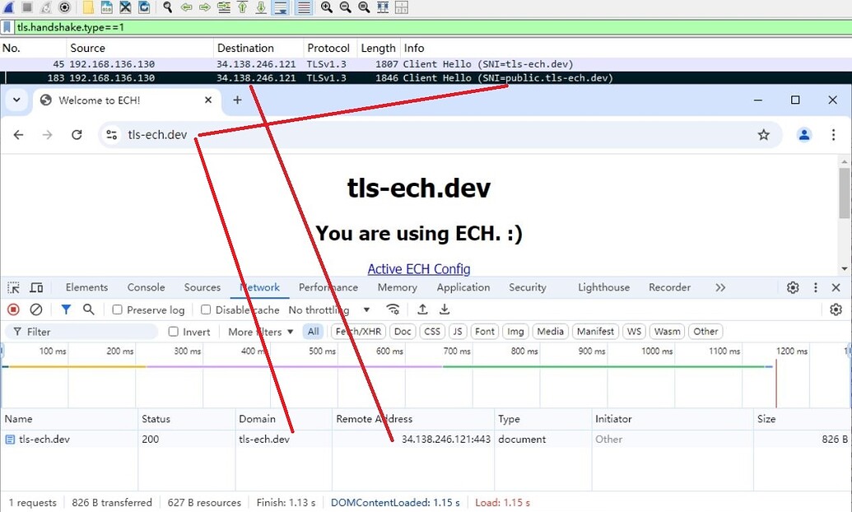Tick the Invert filter checkbox
Viewport: 852px width, 512px height.
click(x=174, y=332)
